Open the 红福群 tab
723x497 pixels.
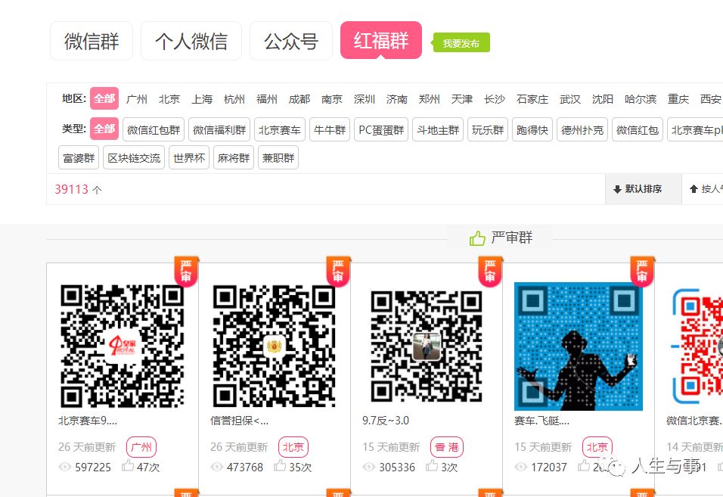click(381, 40)
